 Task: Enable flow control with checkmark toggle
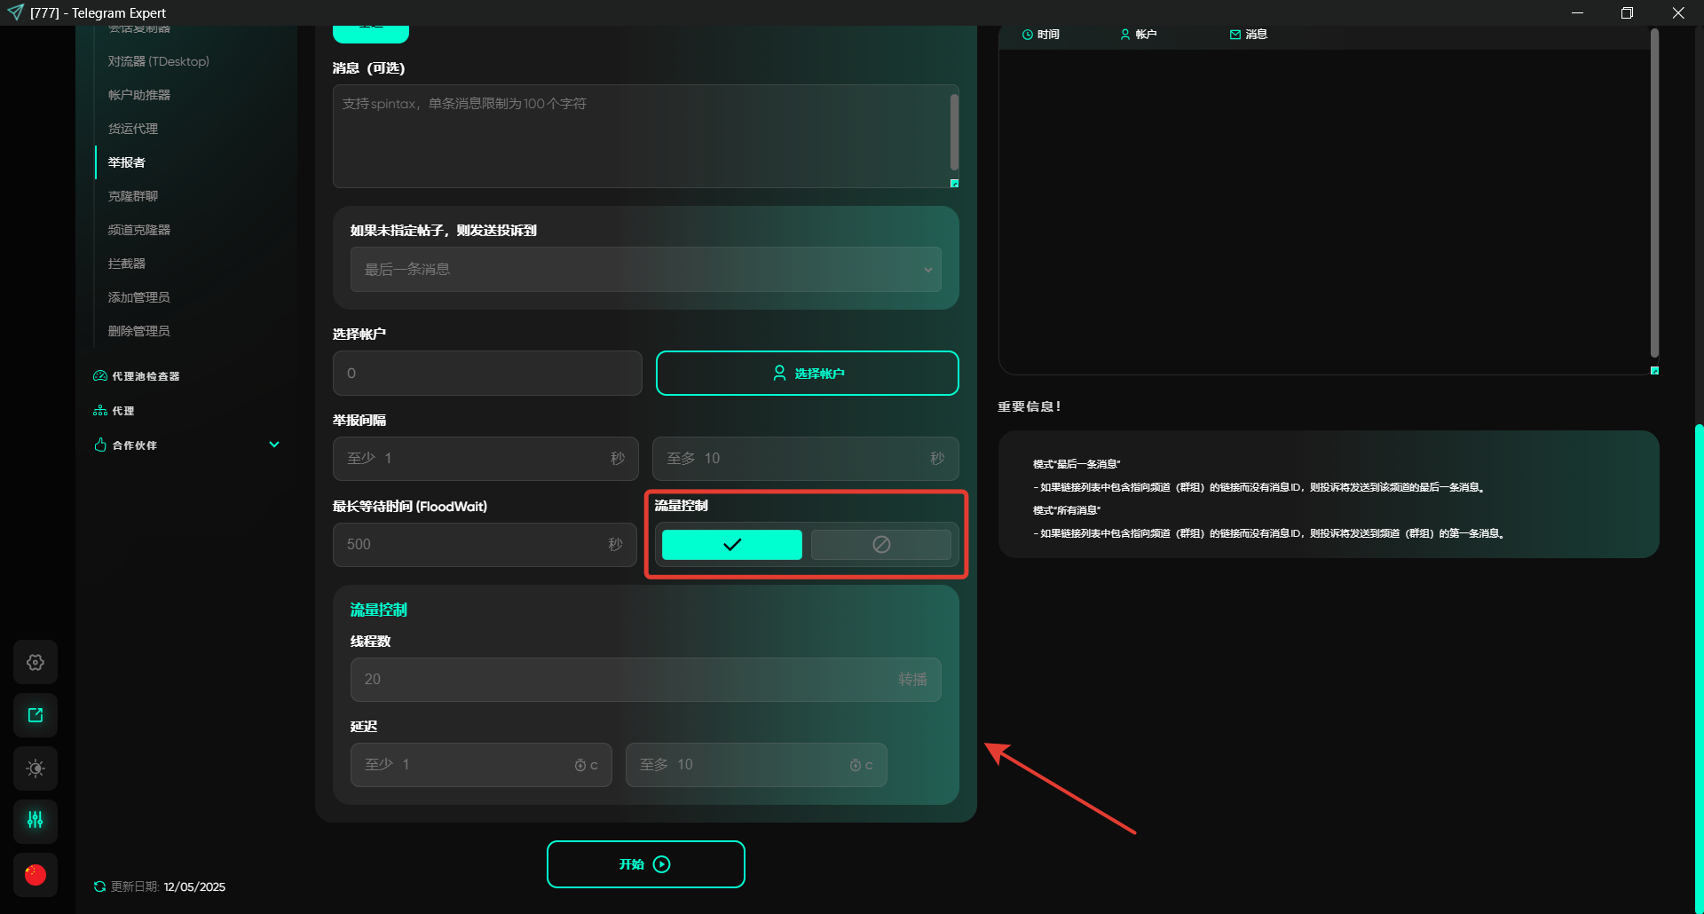point(731,545)
